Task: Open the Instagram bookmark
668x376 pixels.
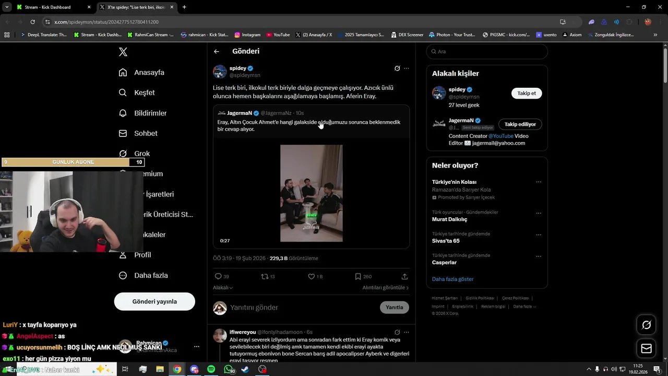Action: (247, 35)
